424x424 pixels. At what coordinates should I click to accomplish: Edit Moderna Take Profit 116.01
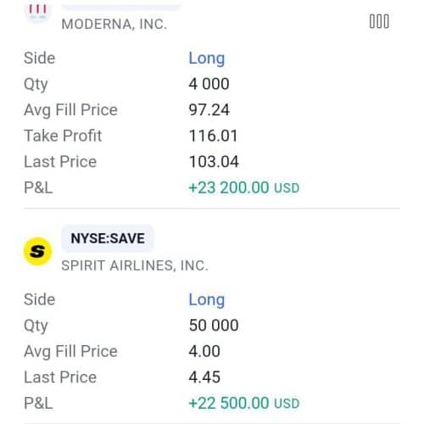213,136
